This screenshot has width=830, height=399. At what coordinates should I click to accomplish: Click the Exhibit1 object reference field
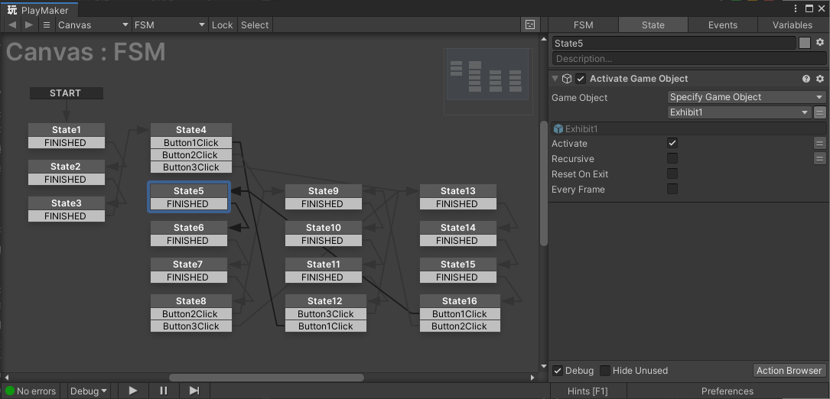pyautogui.click(x=688, y=128)
